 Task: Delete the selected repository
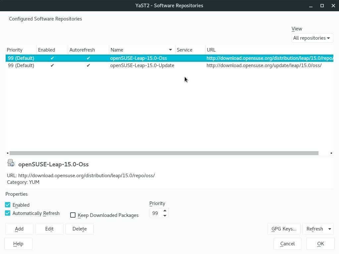[x=79, y=229]
